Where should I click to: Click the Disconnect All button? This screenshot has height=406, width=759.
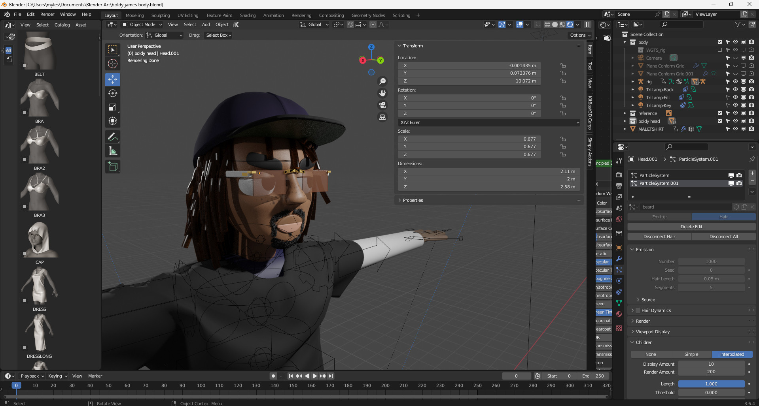tap(723, 237)
